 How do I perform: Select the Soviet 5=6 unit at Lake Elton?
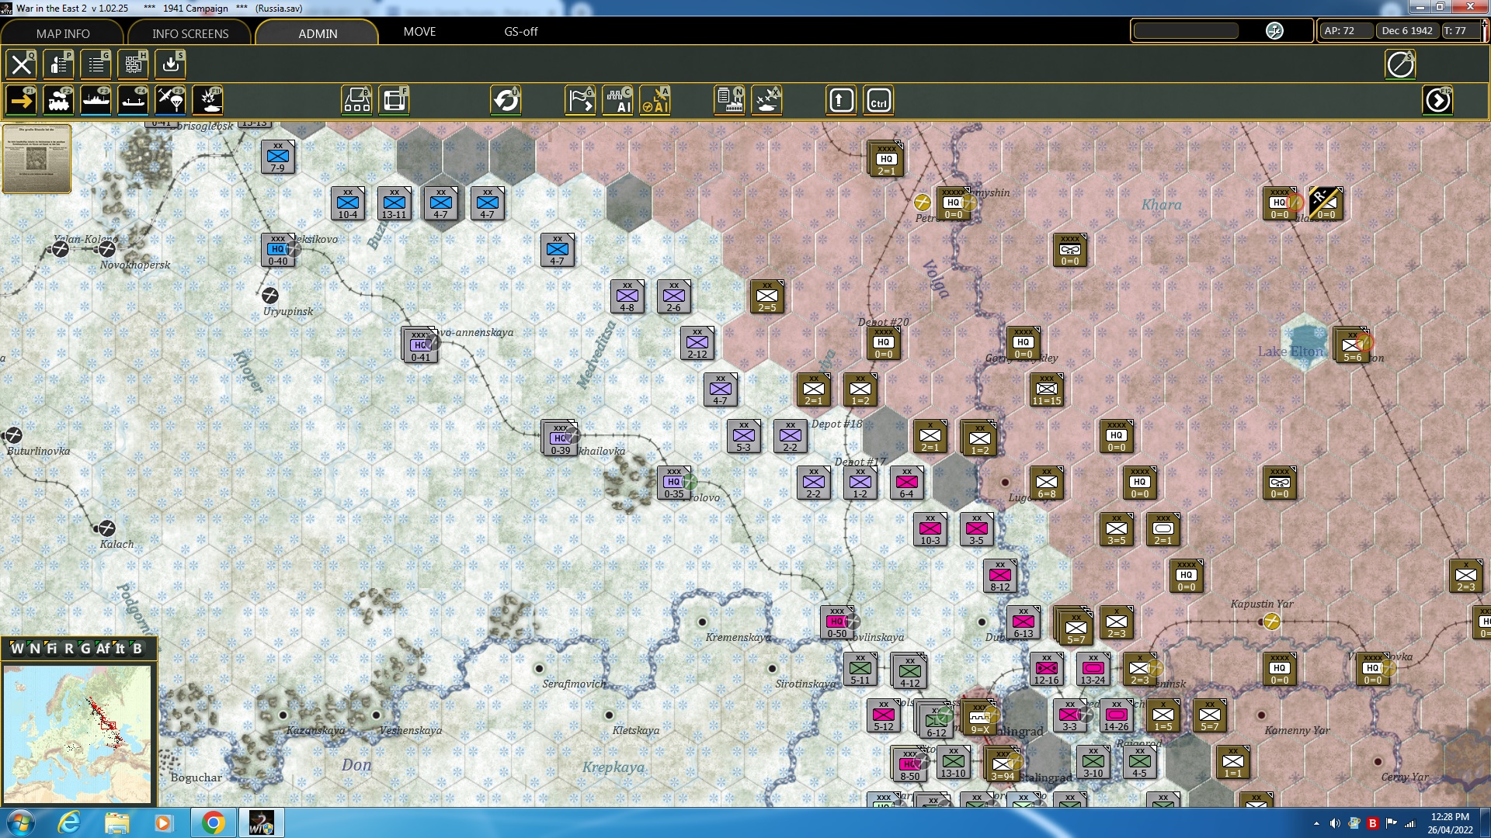tap(1351, 345)
